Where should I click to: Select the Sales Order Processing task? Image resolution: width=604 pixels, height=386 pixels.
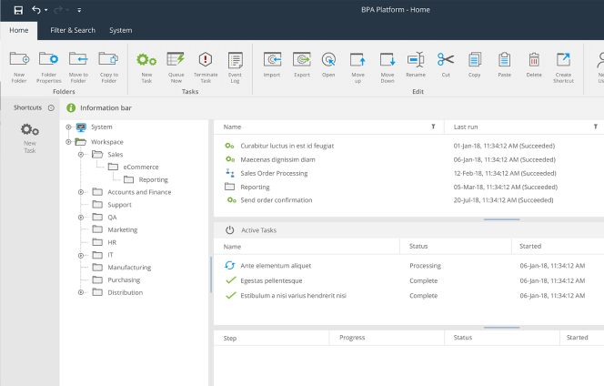[274, 173]
